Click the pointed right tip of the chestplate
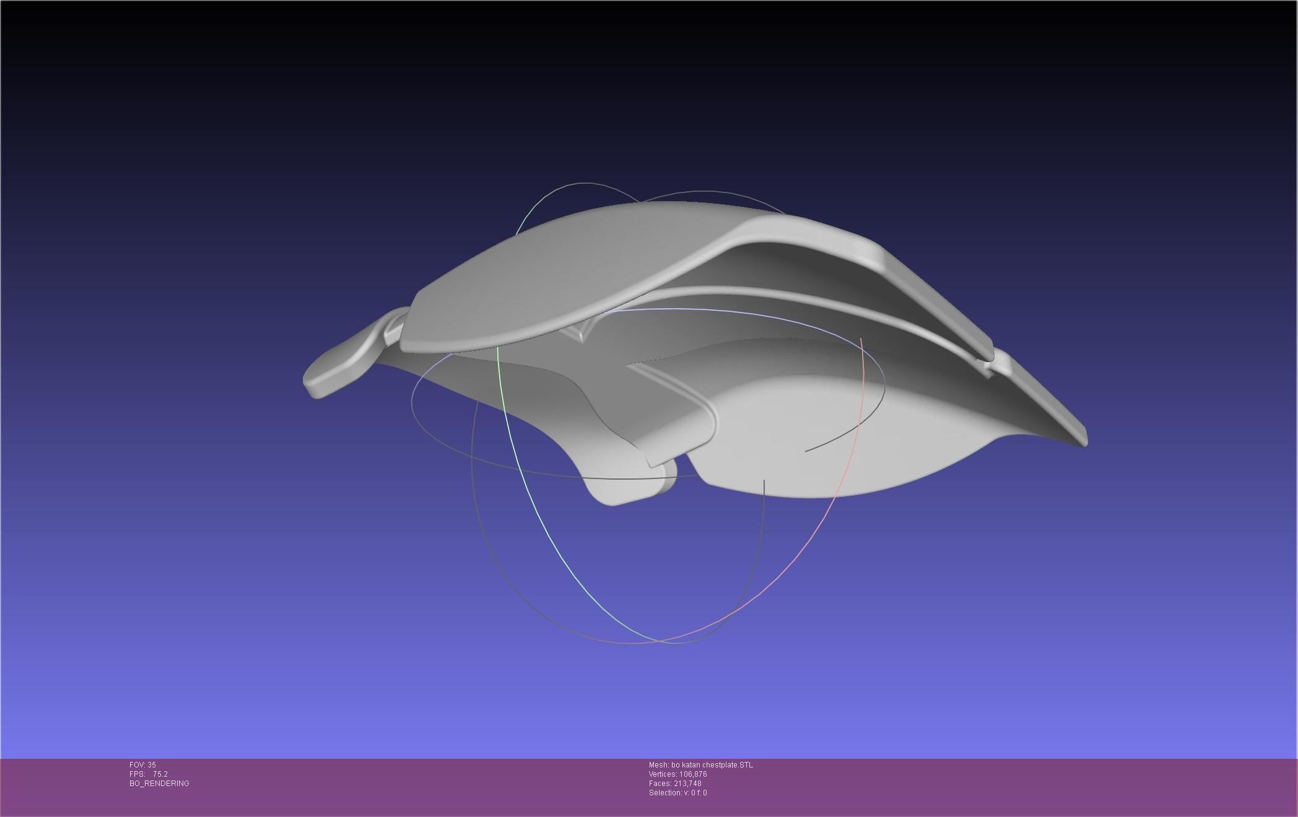1298x817 pixels. [1081, 438]
